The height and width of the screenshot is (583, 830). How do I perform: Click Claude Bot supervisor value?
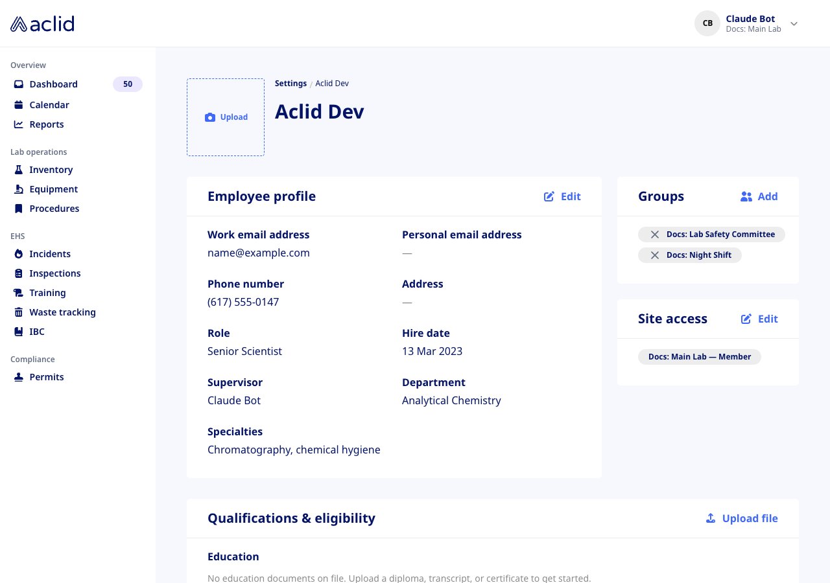(234, 400)
